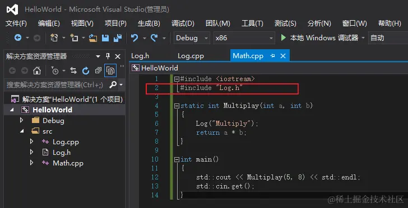Close the Solution Explorer panel
408x208 pixels.
[118, 56]
